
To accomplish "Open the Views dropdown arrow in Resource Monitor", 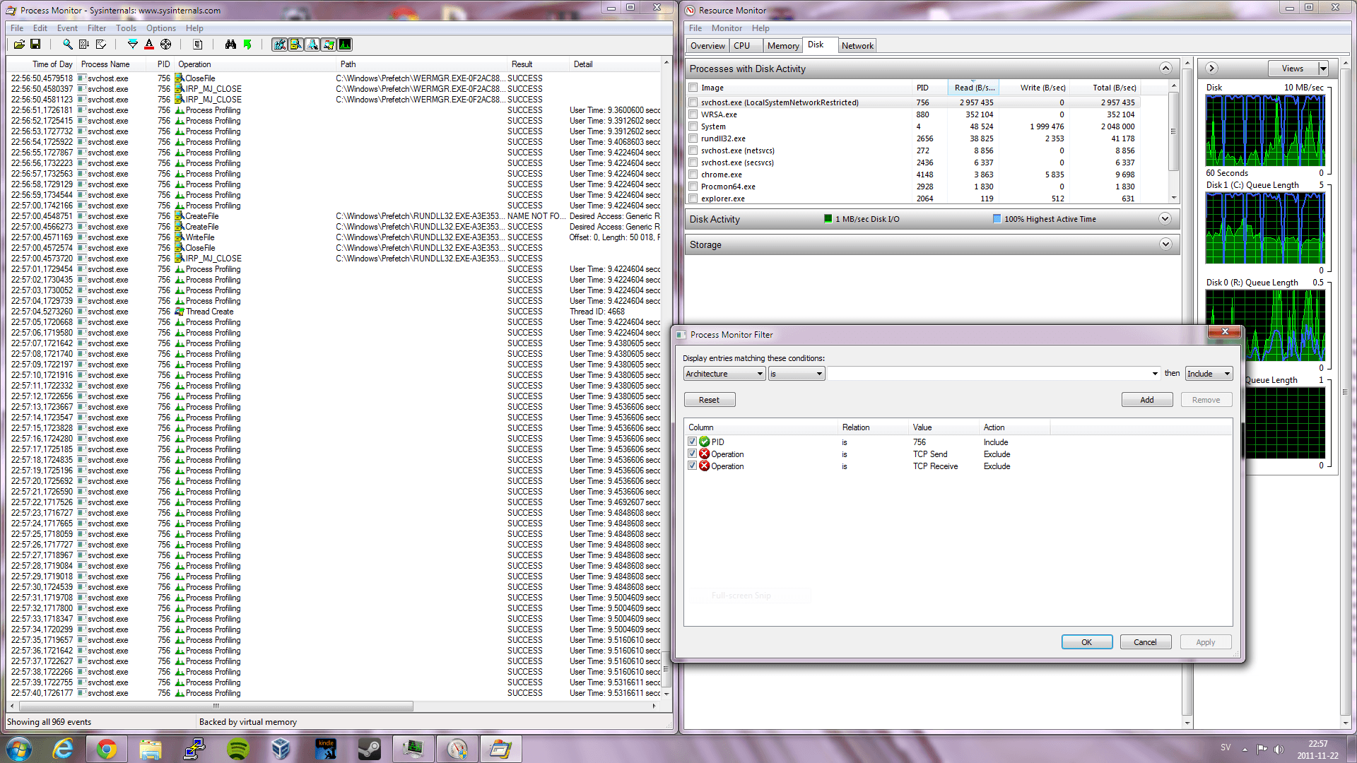I will click(1323, 69).
